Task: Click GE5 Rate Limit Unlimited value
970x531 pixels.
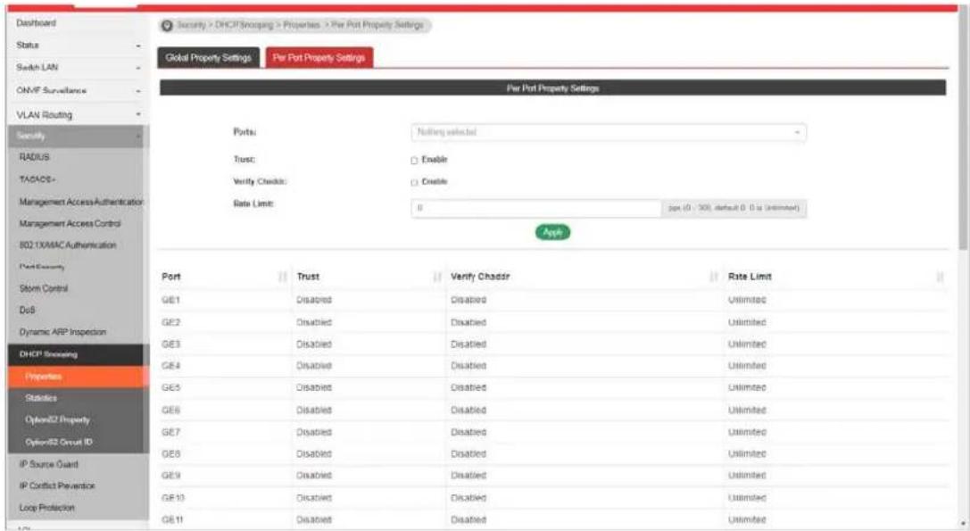Action: 747,387
